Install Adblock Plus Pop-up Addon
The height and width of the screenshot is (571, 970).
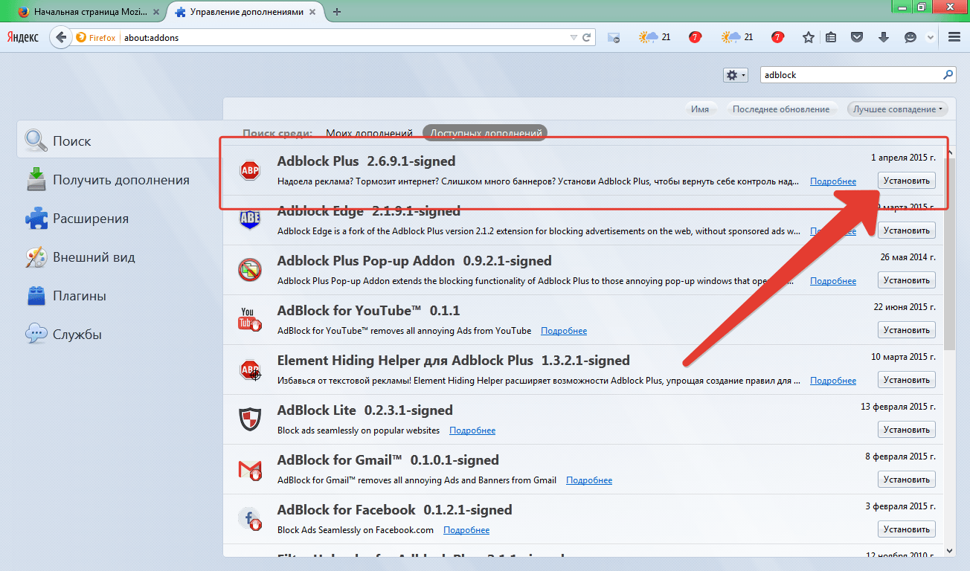tap(907, 280)
